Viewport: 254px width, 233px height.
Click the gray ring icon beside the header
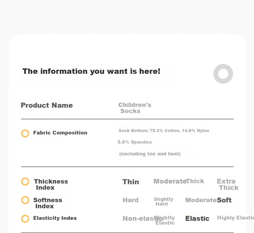pos(223,74)
